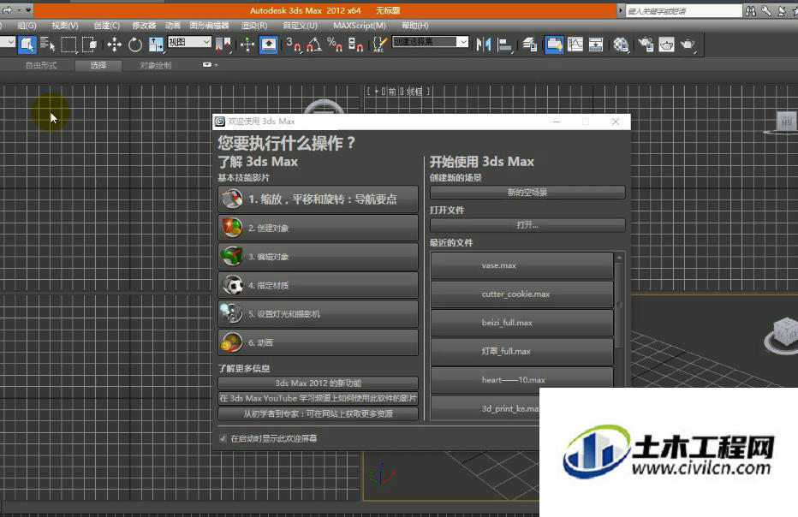Click the 打开... file button
Screen dimensions: 798x517
click(527, 225)
